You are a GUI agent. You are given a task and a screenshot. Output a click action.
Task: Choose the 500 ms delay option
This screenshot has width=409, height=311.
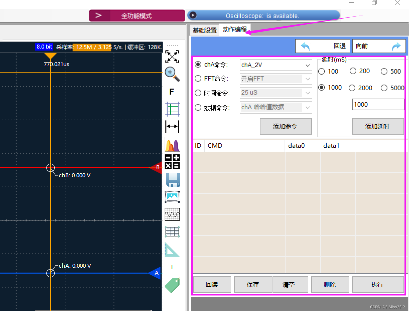[x=384, y=71]
